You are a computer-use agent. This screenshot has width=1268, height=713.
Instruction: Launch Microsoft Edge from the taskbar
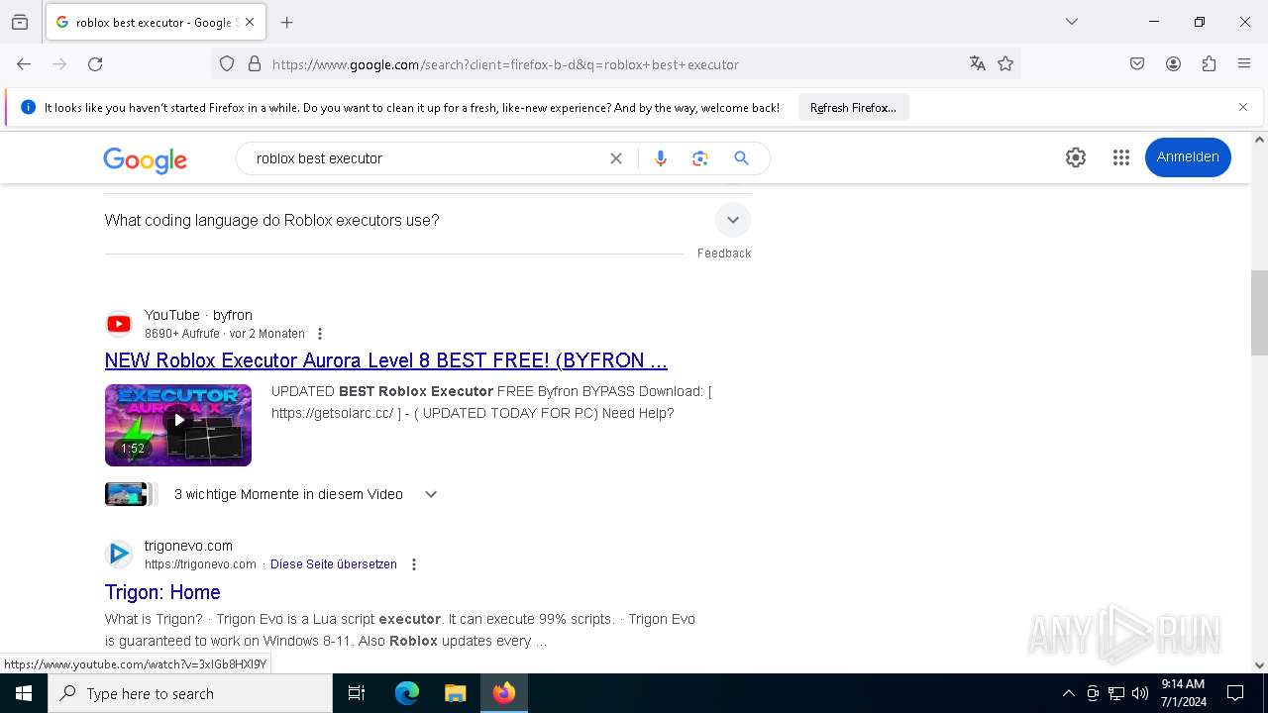[x=407, y=693]
